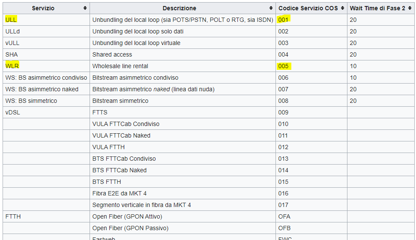The image size is (416, 240).
Task: Click the 'BTS FTTCab Naked' description cell
Action: pos(120,170)
